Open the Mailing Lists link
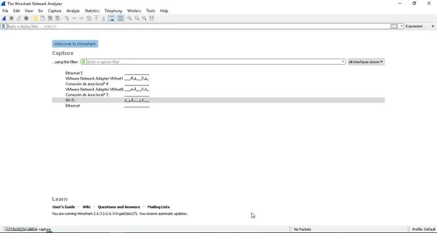This screenshot has width=437, height=233. click(159, 207)
